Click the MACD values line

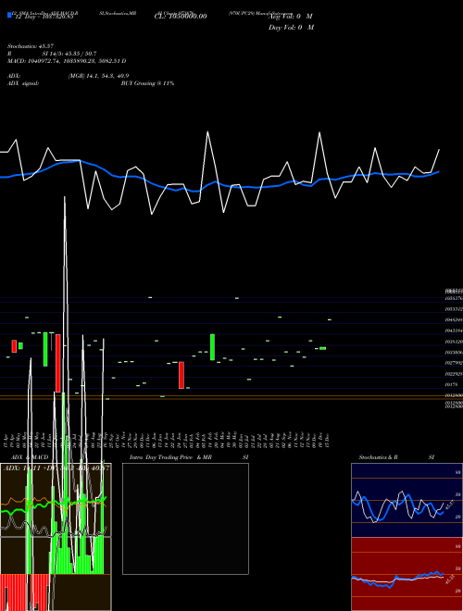[67, 61]
